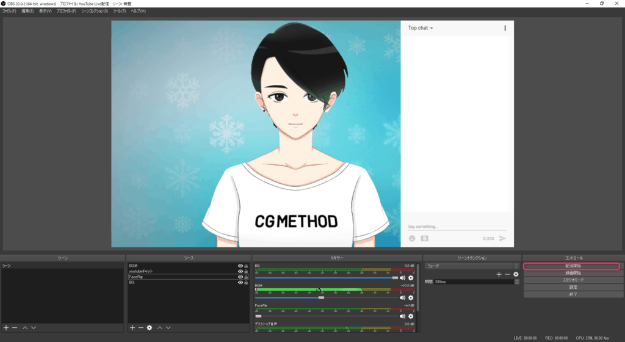Viewport: 625px width, 342px height.
Task: Open the フェード transition dropdown
Action: [x=472, y=266]
